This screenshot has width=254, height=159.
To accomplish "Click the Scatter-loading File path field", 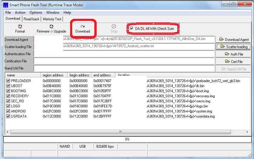I will [x=124, y=47].
